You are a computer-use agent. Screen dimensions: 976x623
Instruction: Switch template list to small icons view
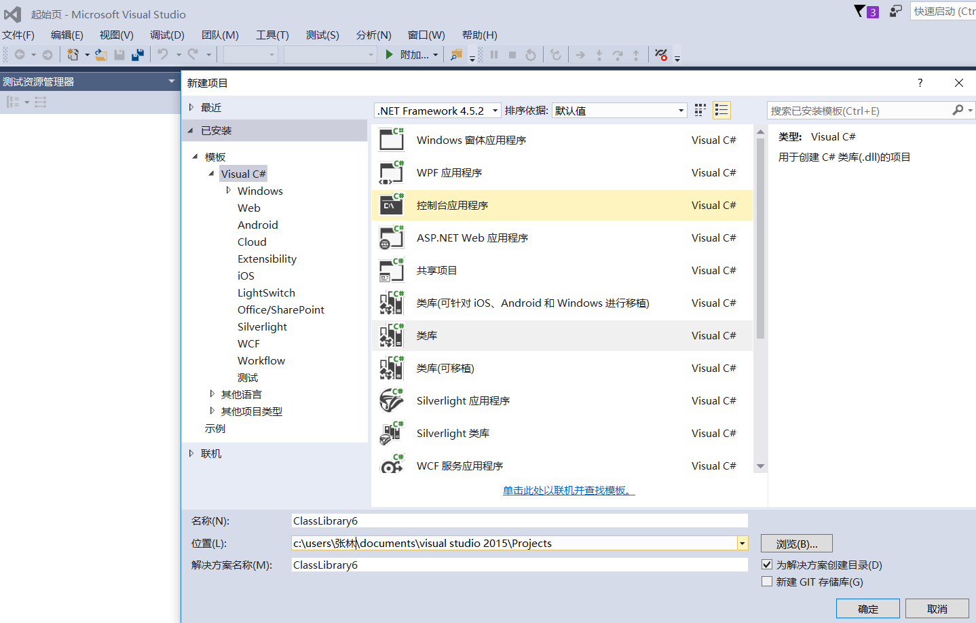tap(700, 110)
